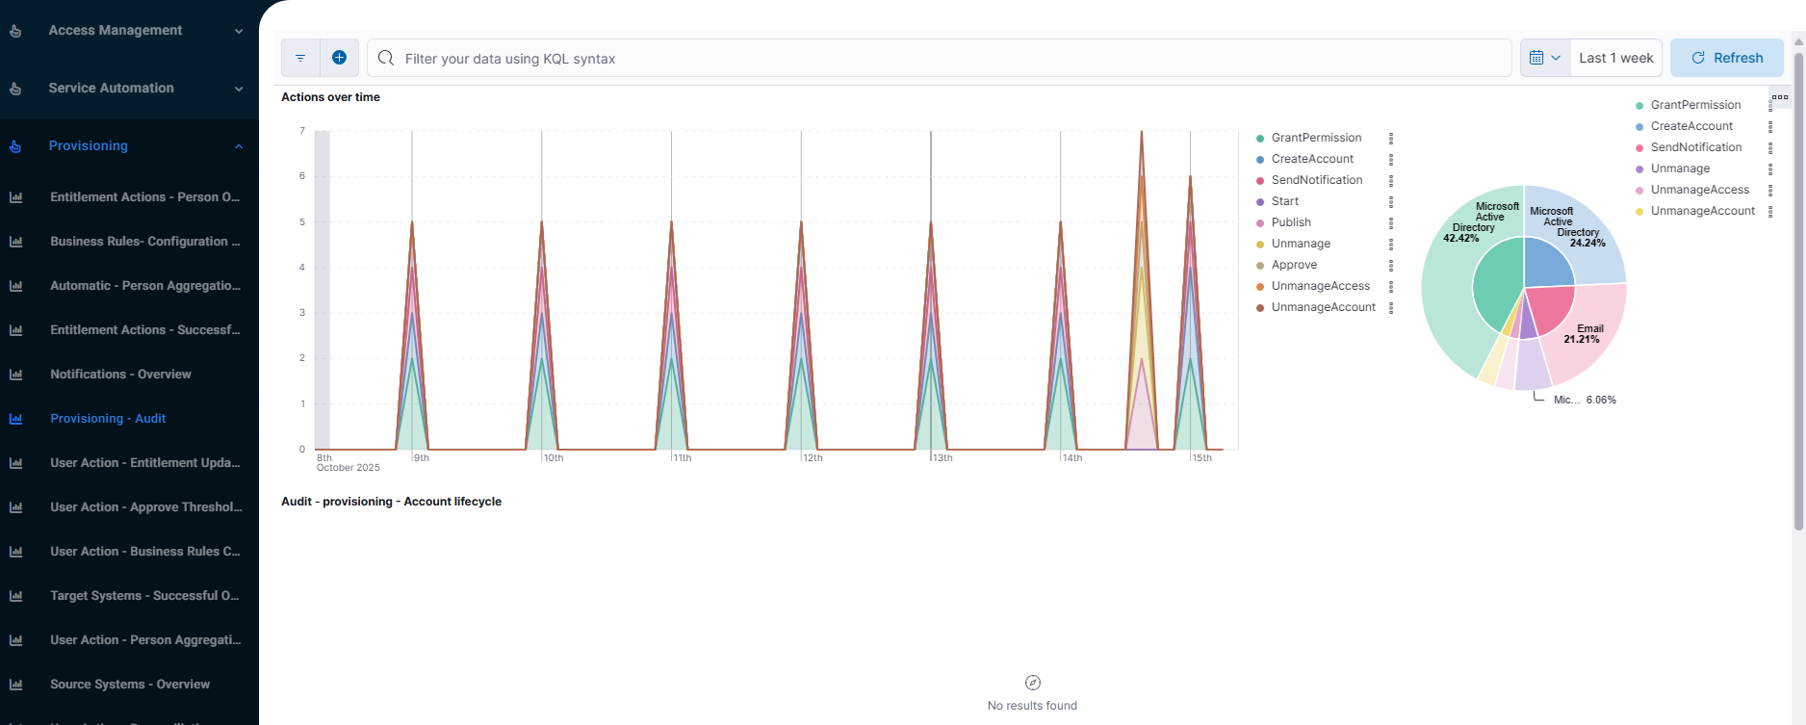
Task: Open options dots next to UnmanageAccount pie legend
Action: (x=1770, y=211)
